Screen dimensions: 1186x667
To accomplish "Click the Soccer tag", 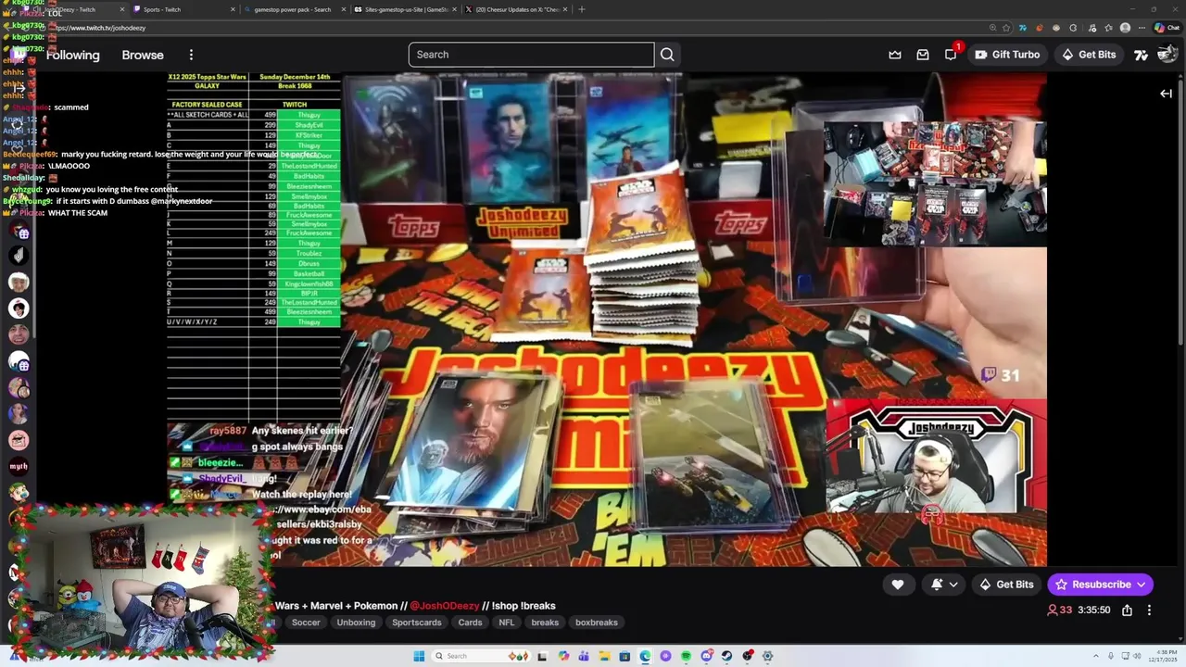I will click(306, 623).
